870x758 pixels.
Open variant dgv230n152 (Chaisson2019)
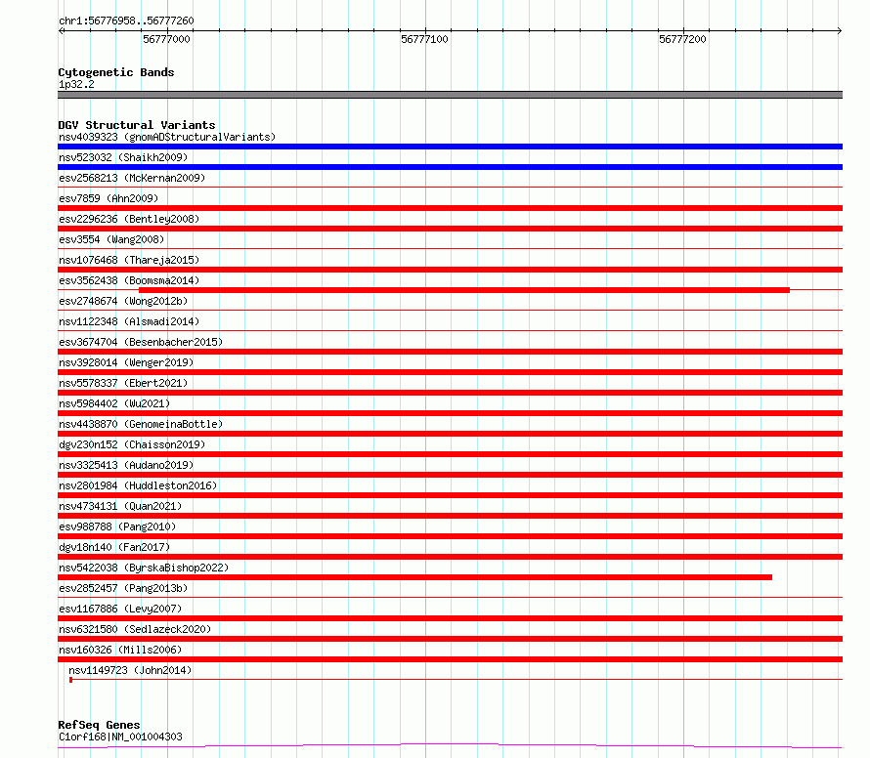pos(132,444)
